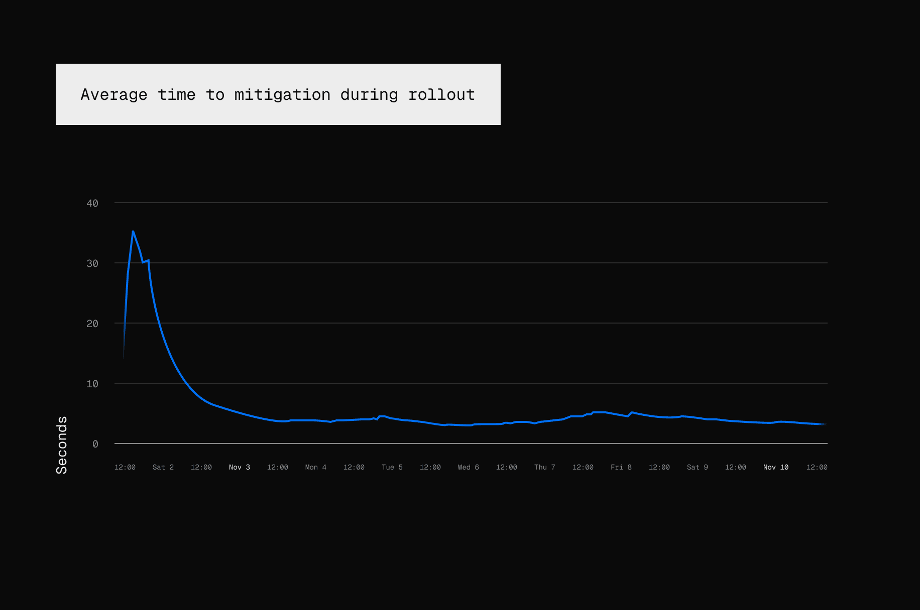Image resolution: width=920 pixels, height=610 pixels.
Task: Pick the 'Wed 6' axis label
Action: [x=469, y=467]
